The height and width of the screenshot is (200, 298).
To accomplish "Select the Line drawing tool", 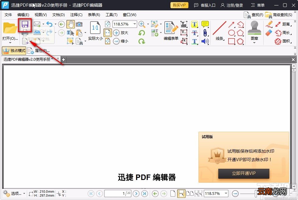I will point(219,28).
